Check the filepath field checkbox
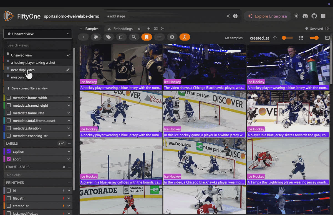 click(9, 198)
